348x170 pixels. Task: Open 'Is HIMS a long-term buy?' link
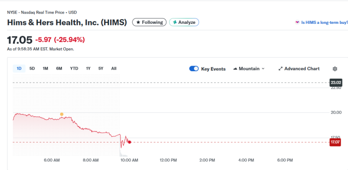[x=324, y=22]
